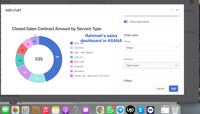Click the Proposal legend swatch
The height and width of the screenshot is (114, 200).
tap(71, 66)
